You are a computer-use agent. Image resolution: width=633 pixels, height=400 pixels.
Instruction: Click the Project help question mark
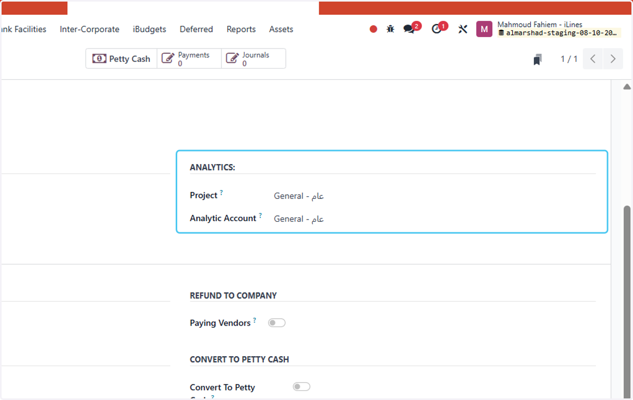click(222, 193)
